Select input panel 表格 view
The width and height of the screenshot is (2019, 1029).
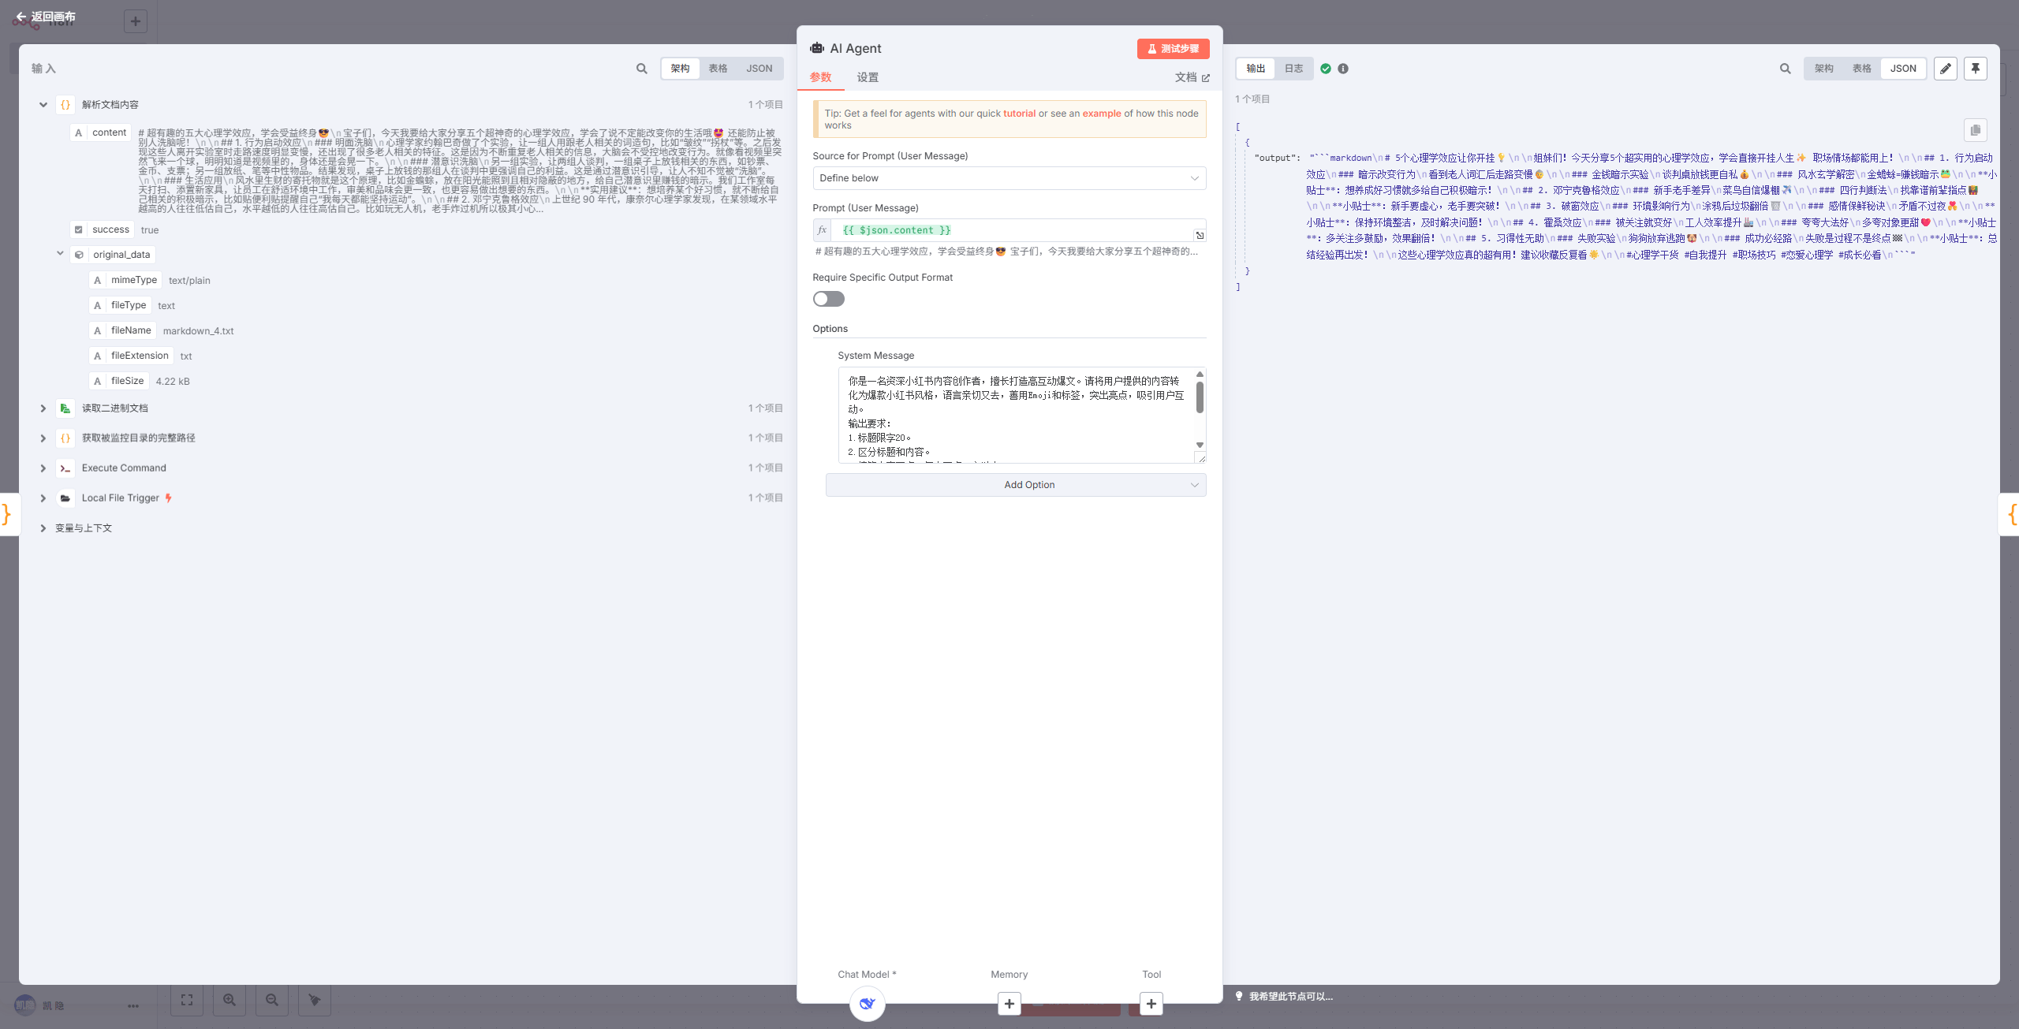pyautogui.click(x=718, y=69)
